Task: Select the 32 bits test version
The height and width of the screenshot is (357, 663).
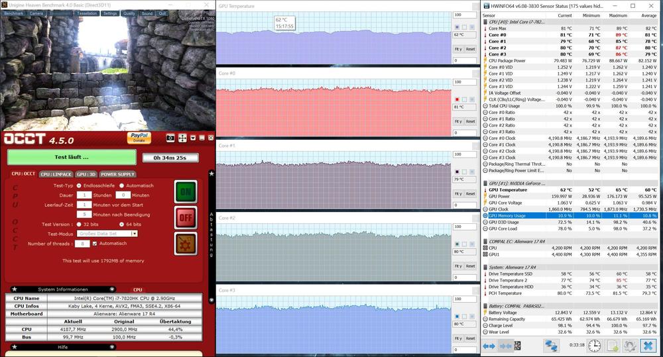Action: 79,224
